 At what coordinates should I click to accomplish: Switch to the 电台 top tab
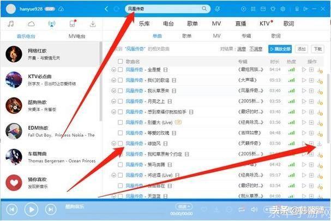click(x=168, y=23)
